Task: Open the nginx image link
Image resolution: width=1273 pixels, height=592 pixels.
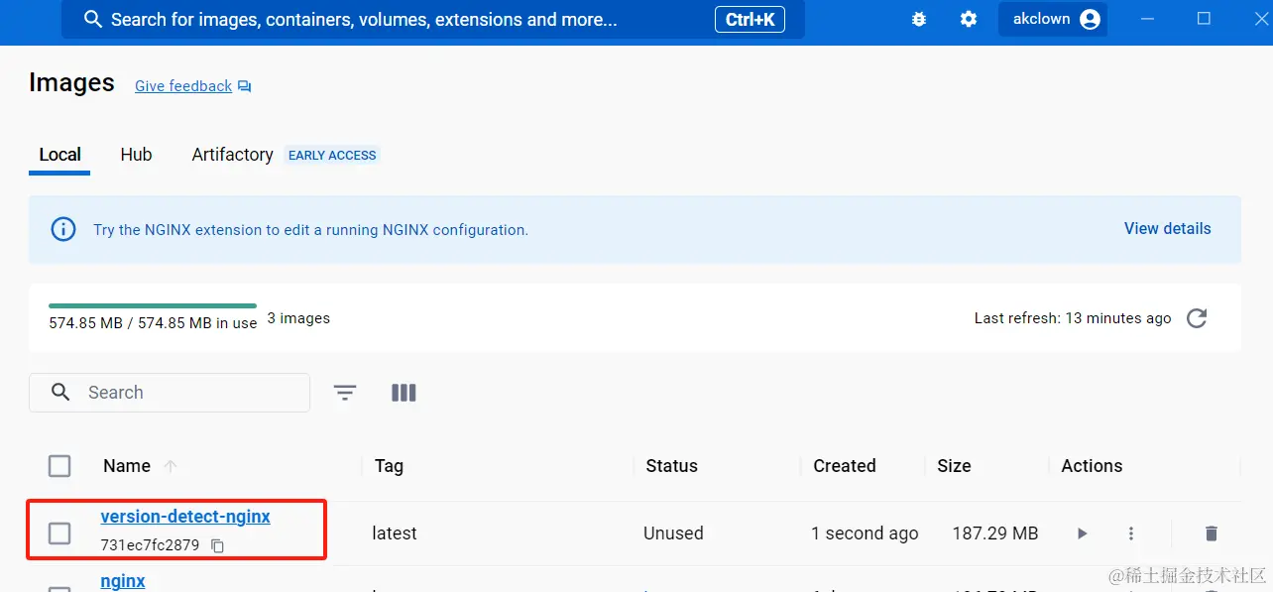Action: click(123, 581)
